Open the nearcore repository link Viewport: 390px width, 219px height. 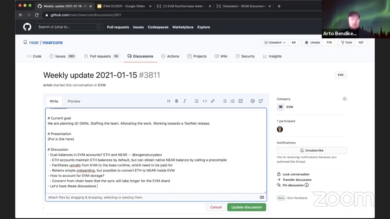coord(52,43)
